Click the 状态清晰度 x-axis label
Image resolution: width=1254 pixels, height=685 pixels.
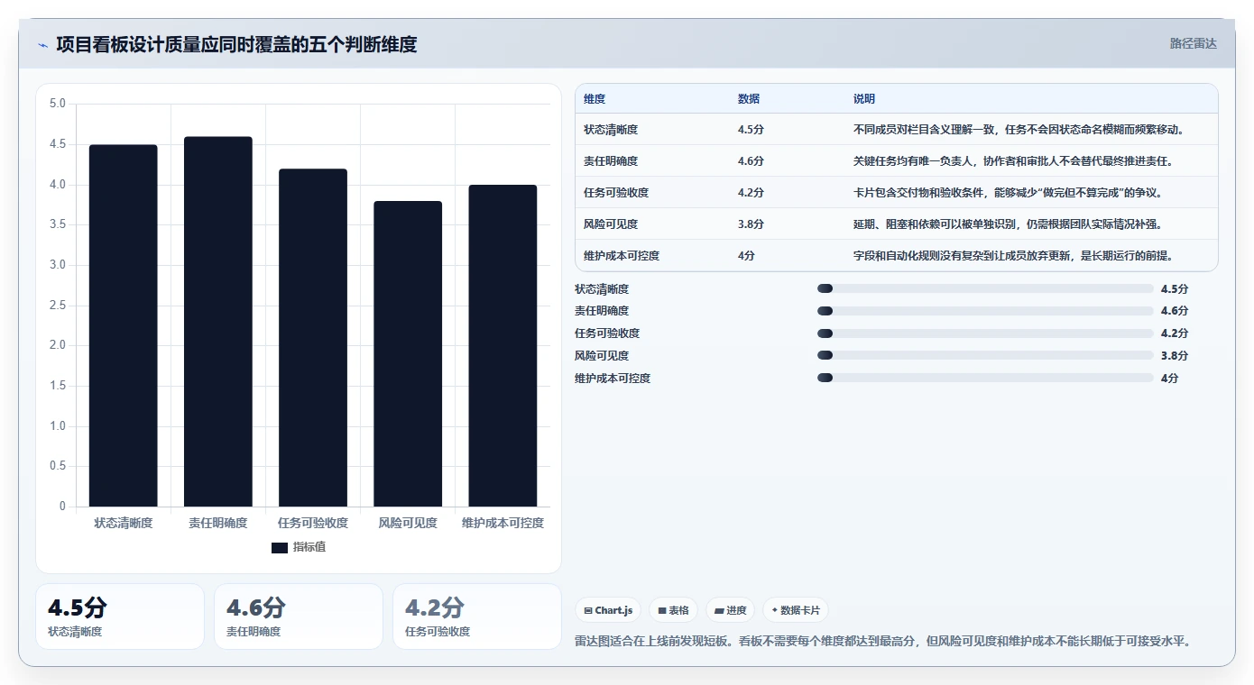124,523
